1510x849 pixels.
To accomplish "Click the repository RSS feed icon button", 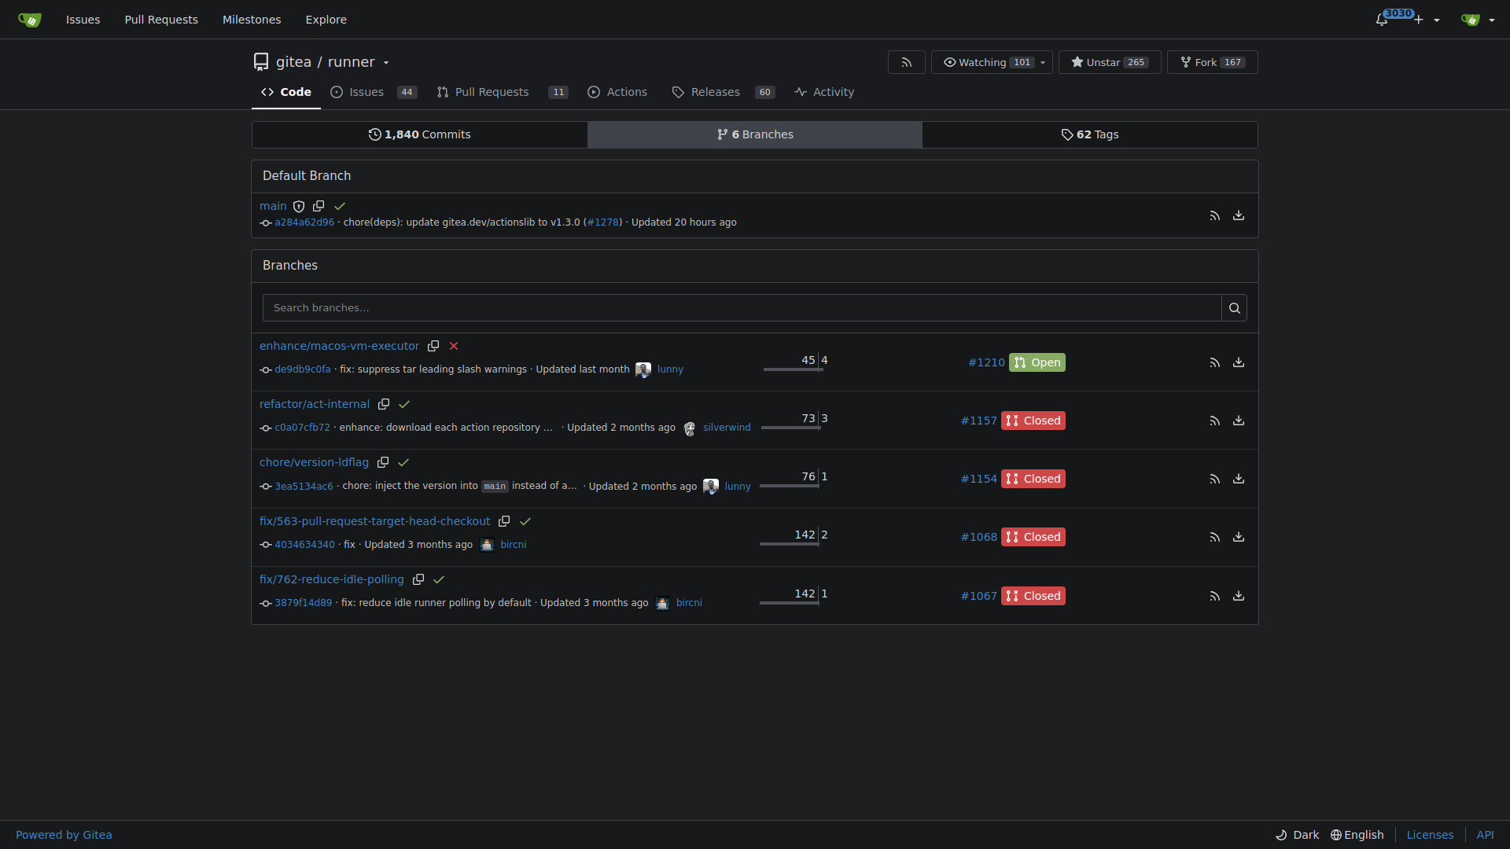I will pos(907,62).
